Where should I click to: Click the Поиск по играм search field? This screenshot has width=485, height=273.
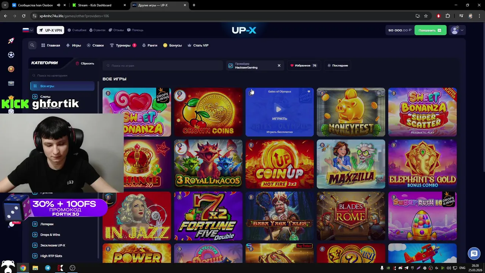click(163, 66)
